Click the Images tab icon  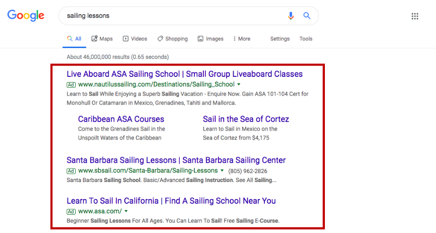point(201,39)
